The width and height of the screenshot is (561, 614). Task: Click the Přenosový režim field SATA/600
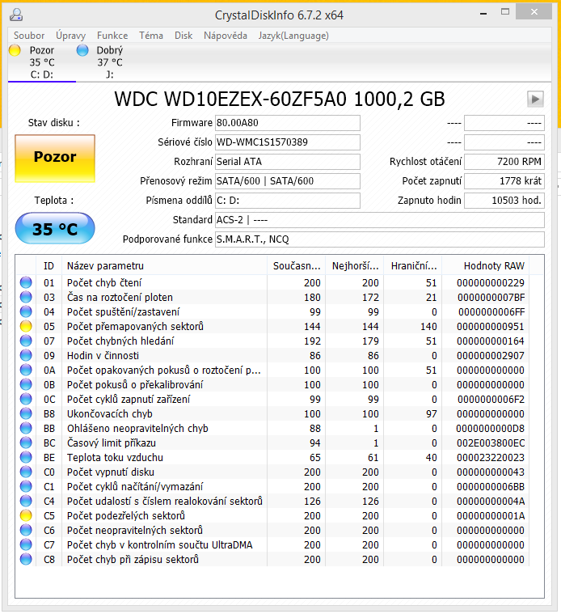[288, 181]
